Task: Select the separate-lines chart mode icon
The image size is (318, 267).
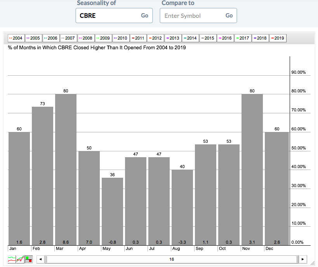Action: [x=12, y=259]
